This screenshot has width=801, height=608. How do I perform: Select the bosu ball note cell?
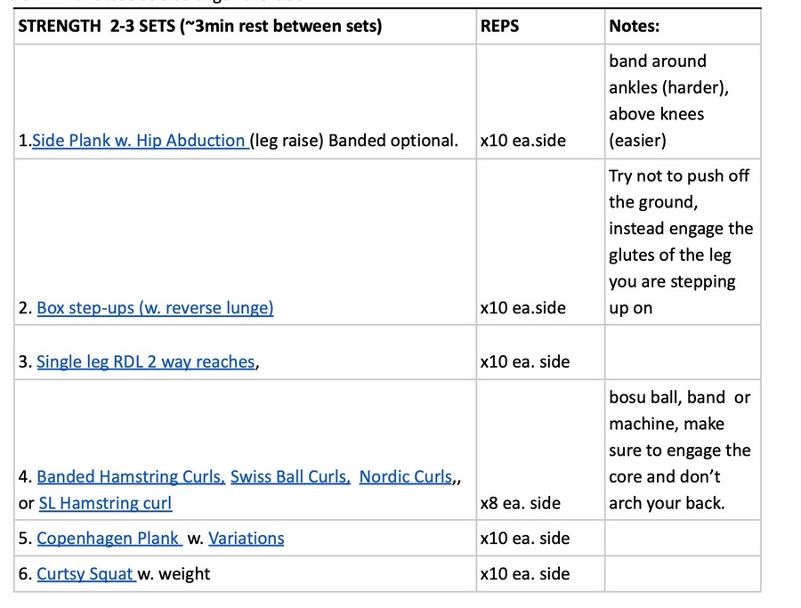pos(682,450)
